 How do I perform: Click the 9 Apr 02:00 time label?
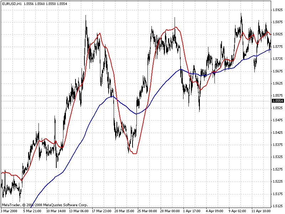coord(238,211)
